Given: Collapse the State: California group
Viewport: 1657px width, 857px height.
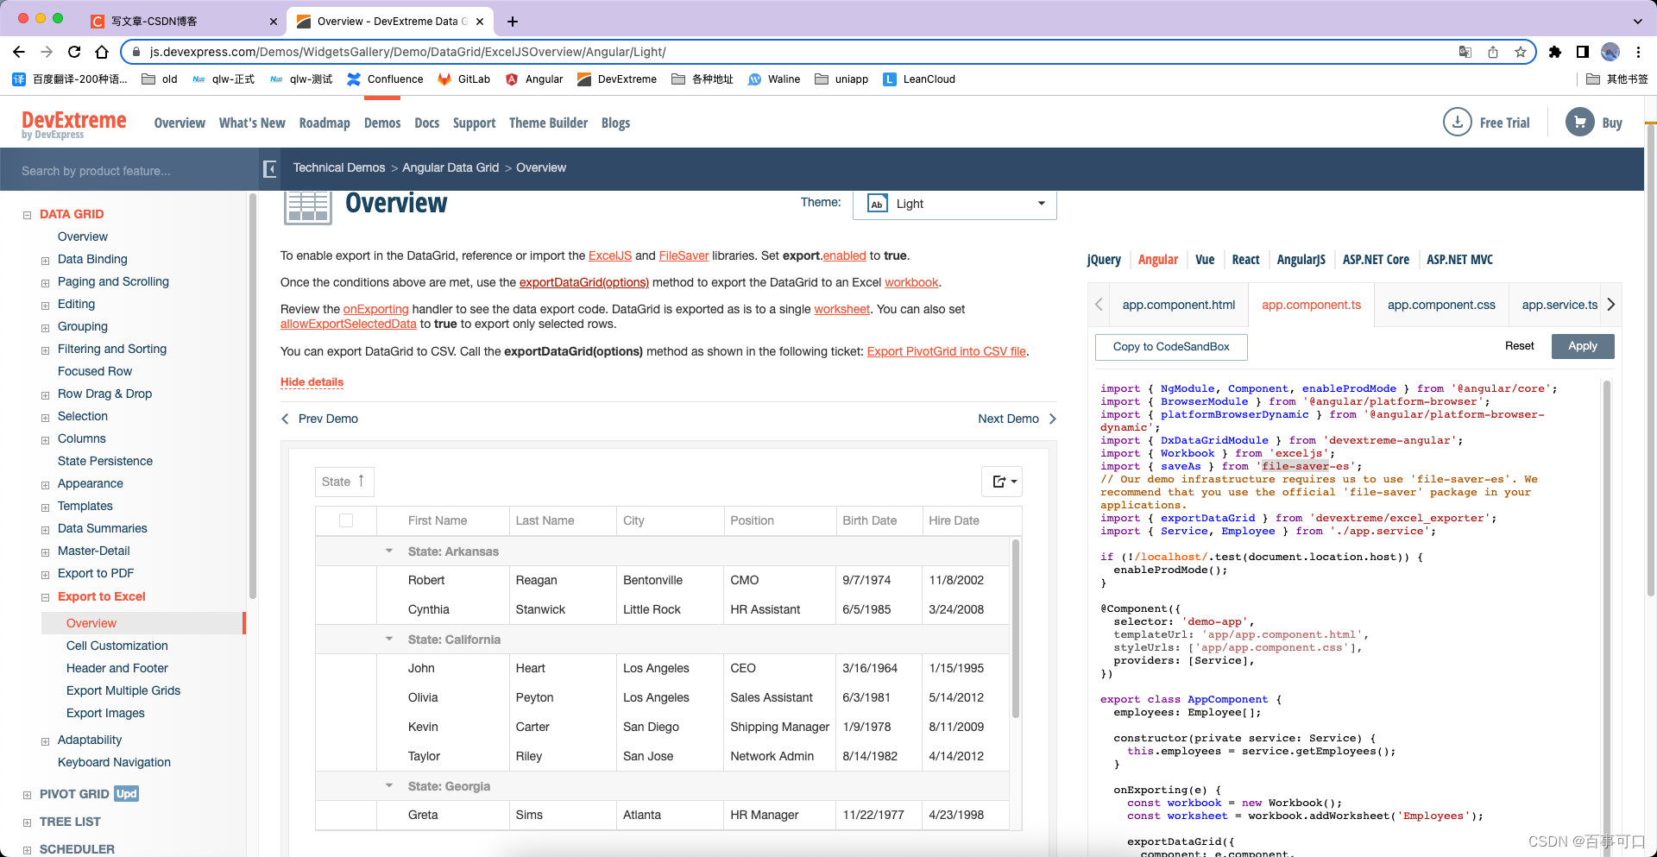Looking at the screenshot, I should [x=389, y=639].
